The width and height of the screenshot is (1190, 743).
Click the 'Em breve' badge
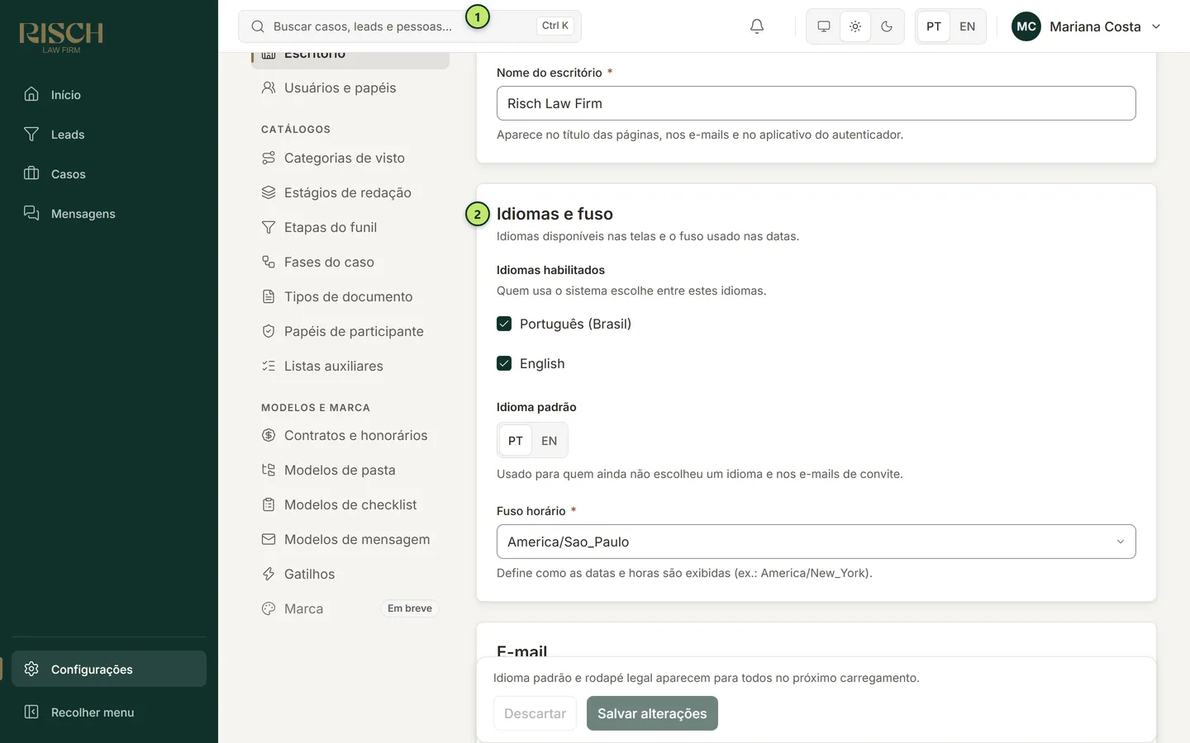tap(410, 608)
